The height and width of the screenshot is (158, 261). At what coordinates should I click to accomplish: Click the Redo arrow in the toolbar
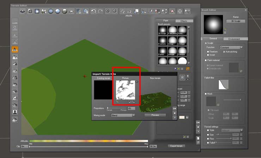tap(101, 11)
